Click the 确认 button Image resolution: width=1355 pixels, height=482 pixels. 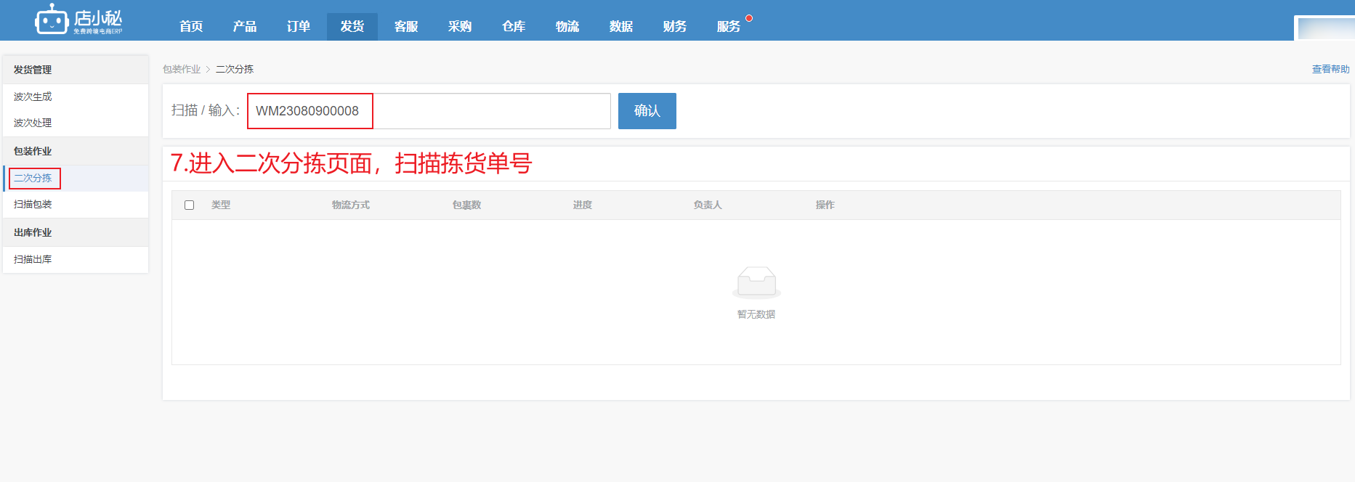[x=647, y=111]
